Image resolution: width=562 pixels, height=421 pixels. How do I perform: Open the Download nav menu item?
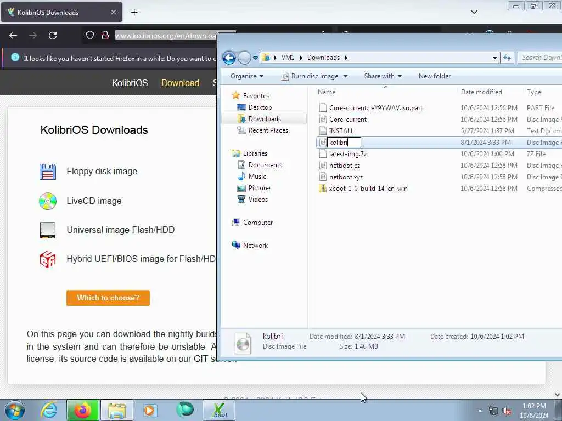click(x=180, y=83)
